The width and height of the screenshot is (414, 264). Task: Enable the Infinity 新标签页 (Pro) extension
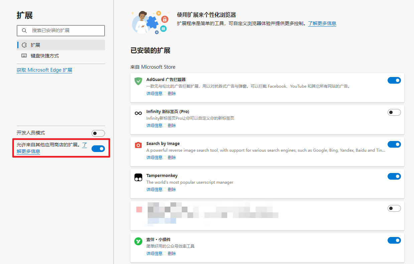[x=394, y=112]
